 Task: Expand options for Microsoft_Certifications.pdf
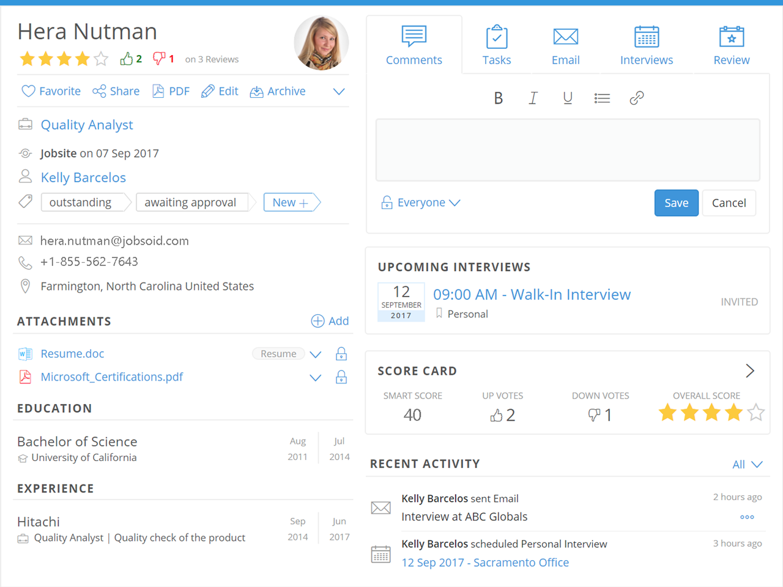pos(316,378)
